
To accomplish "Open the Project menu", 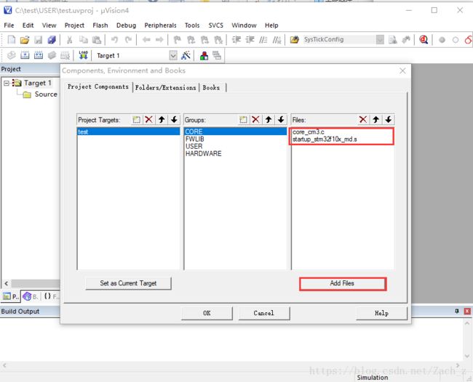I will tap(74, 25).
